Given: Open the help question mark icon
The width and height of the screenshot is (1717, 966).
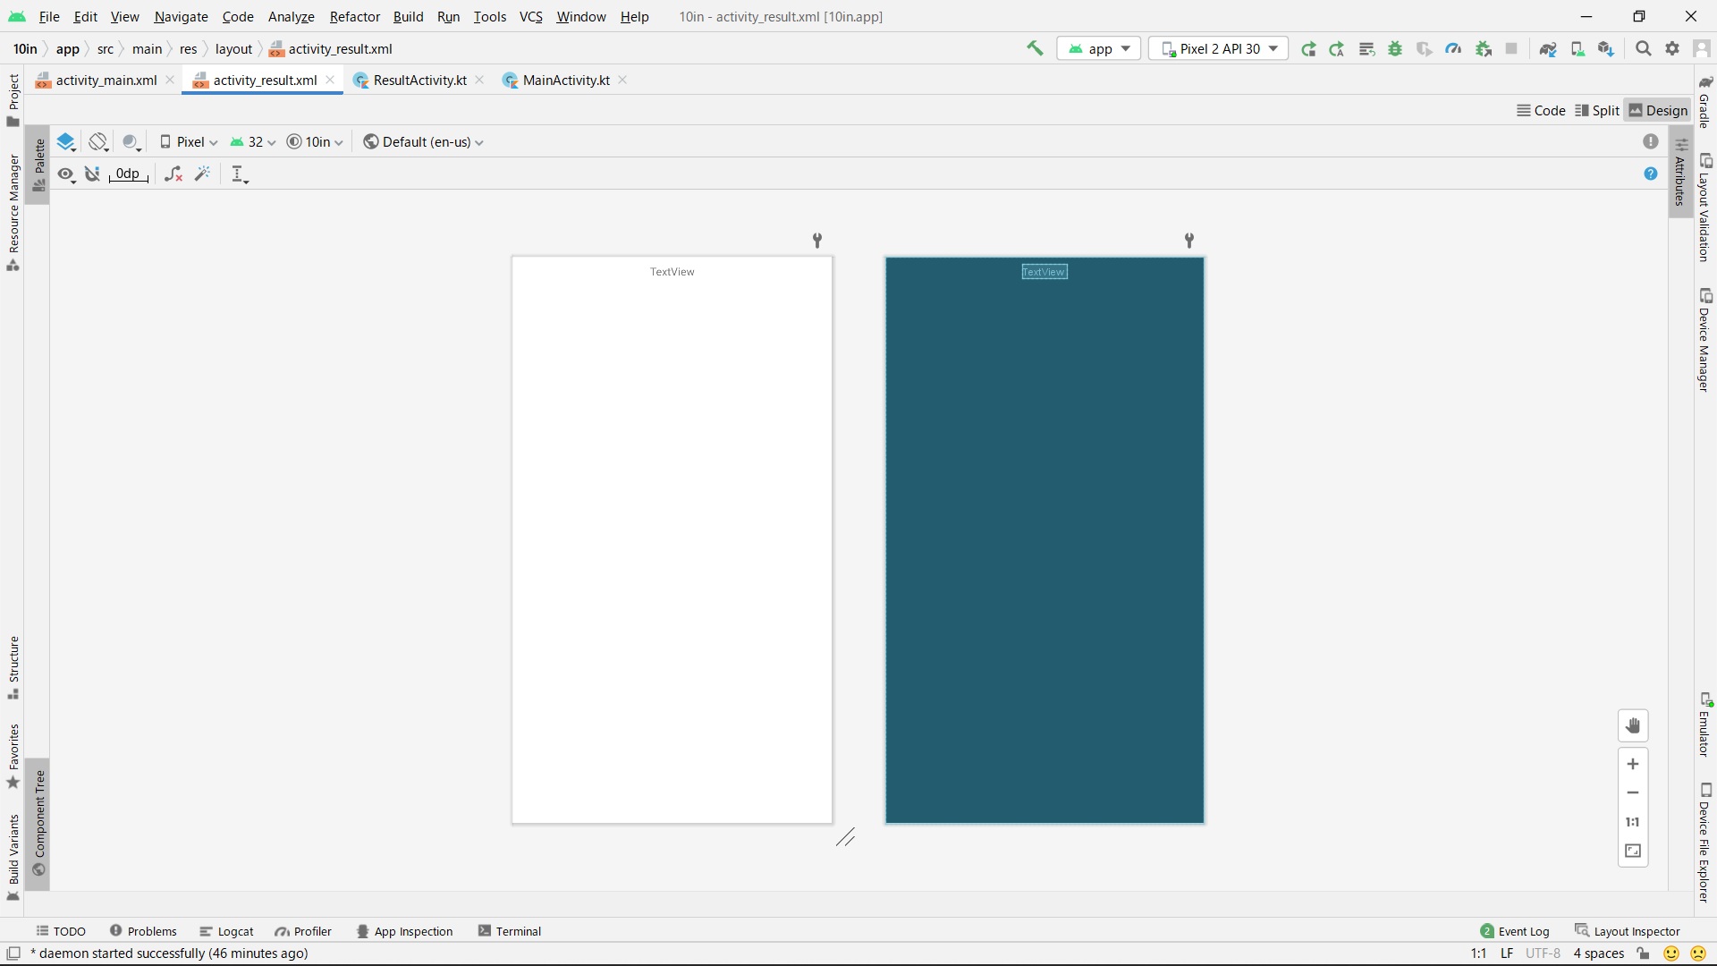Looking at the screenshot, I should 1651,174.
